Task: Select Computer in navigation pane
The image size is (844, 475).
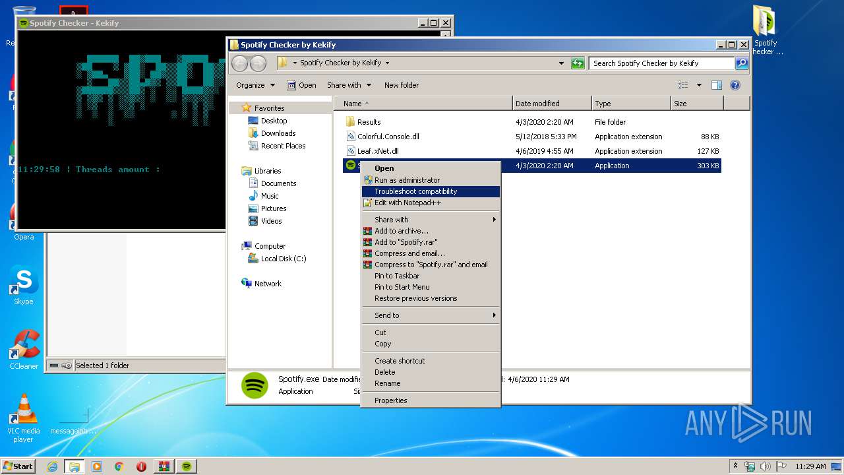Action: tap(270, 246)
